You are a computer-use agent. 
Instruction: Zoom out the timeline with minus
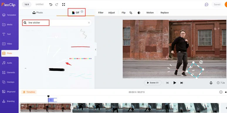[x=221, y=92]
